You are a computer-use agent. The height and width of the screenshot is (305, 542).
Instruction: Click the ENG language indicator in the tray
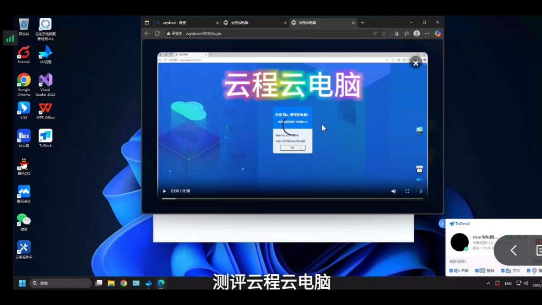508,284
